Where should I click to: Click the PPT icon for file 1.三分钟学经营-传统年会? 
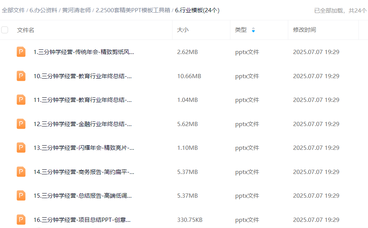click(21, 52)
